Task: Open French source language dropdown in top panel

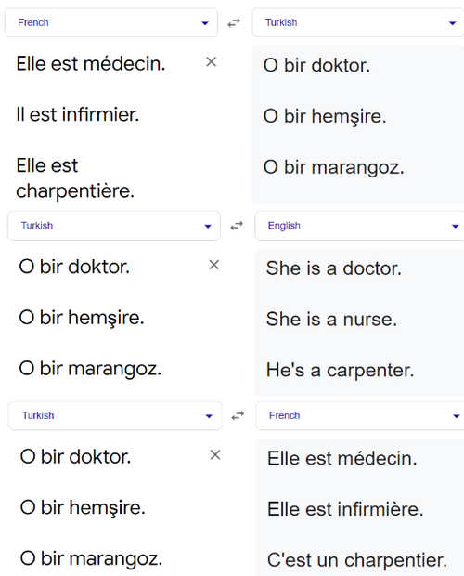Action: point(111,23)
